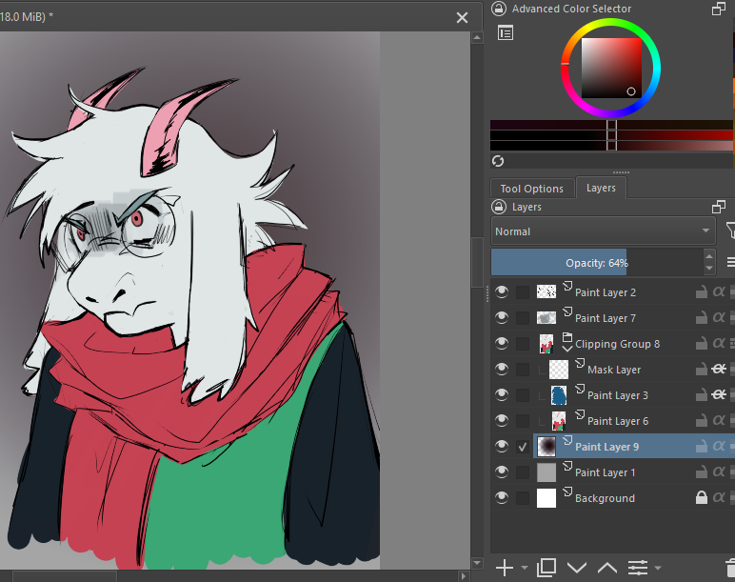Check the Paint Layer 2 checkbox
Screen dimensions: 735x582
[523, 292]
